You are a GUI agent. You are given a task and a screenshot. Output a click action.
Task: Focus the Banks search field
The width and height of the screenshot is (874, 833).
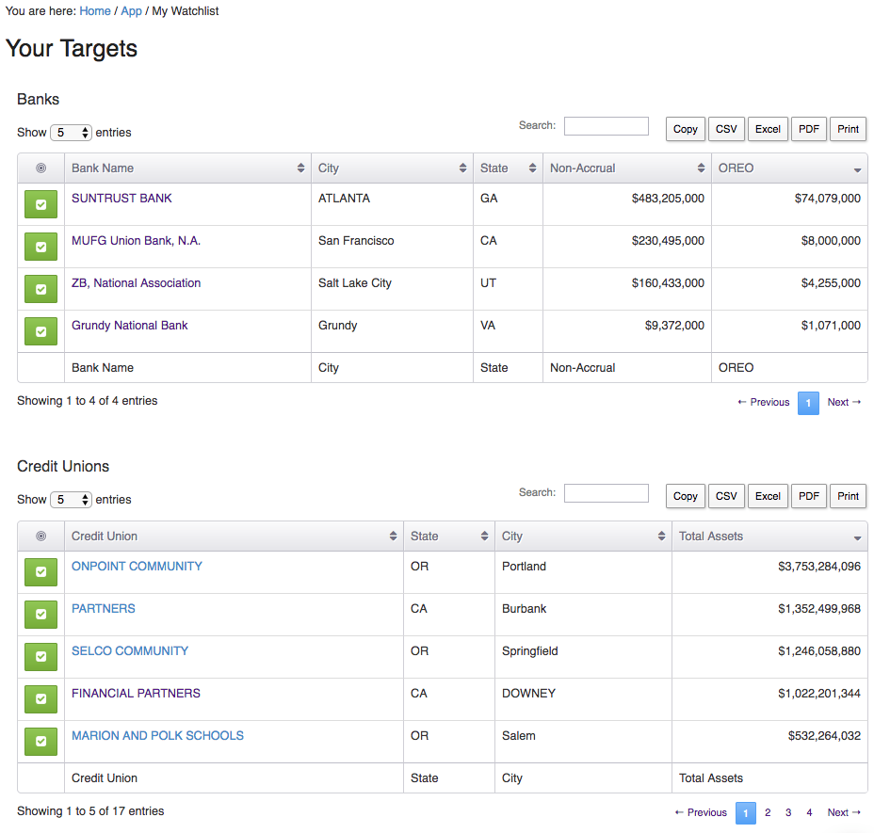pos(606,126)
